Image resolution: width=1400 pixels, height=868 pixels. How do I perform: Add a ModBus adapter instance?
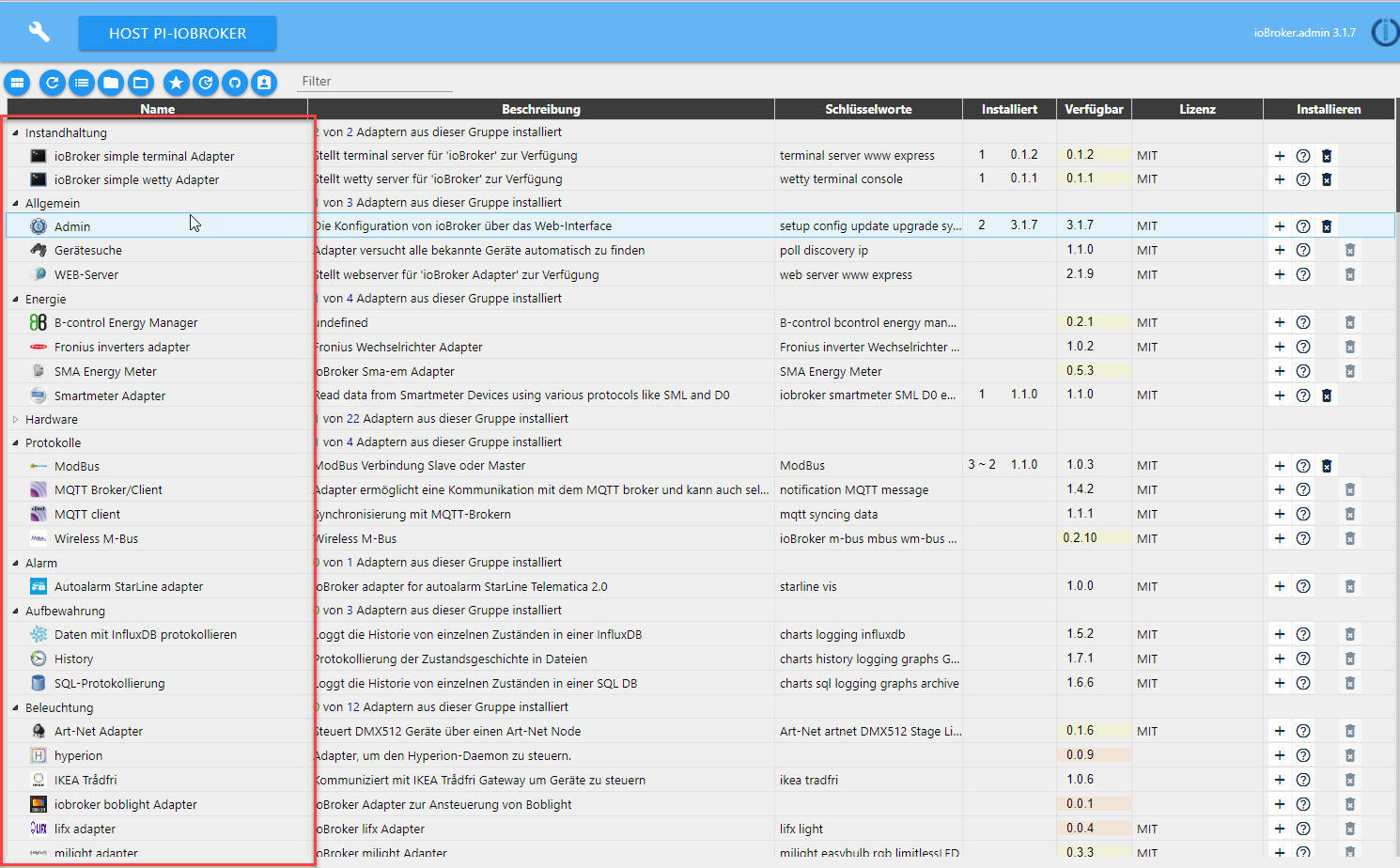[1279, 466]
